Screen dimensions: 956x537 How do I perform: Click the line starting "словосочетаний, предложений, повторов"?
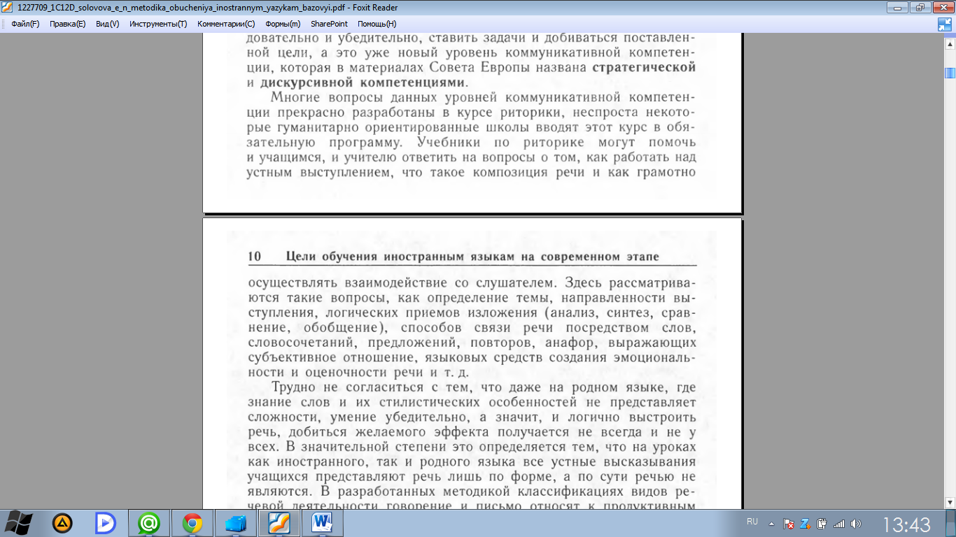[472, 343]
